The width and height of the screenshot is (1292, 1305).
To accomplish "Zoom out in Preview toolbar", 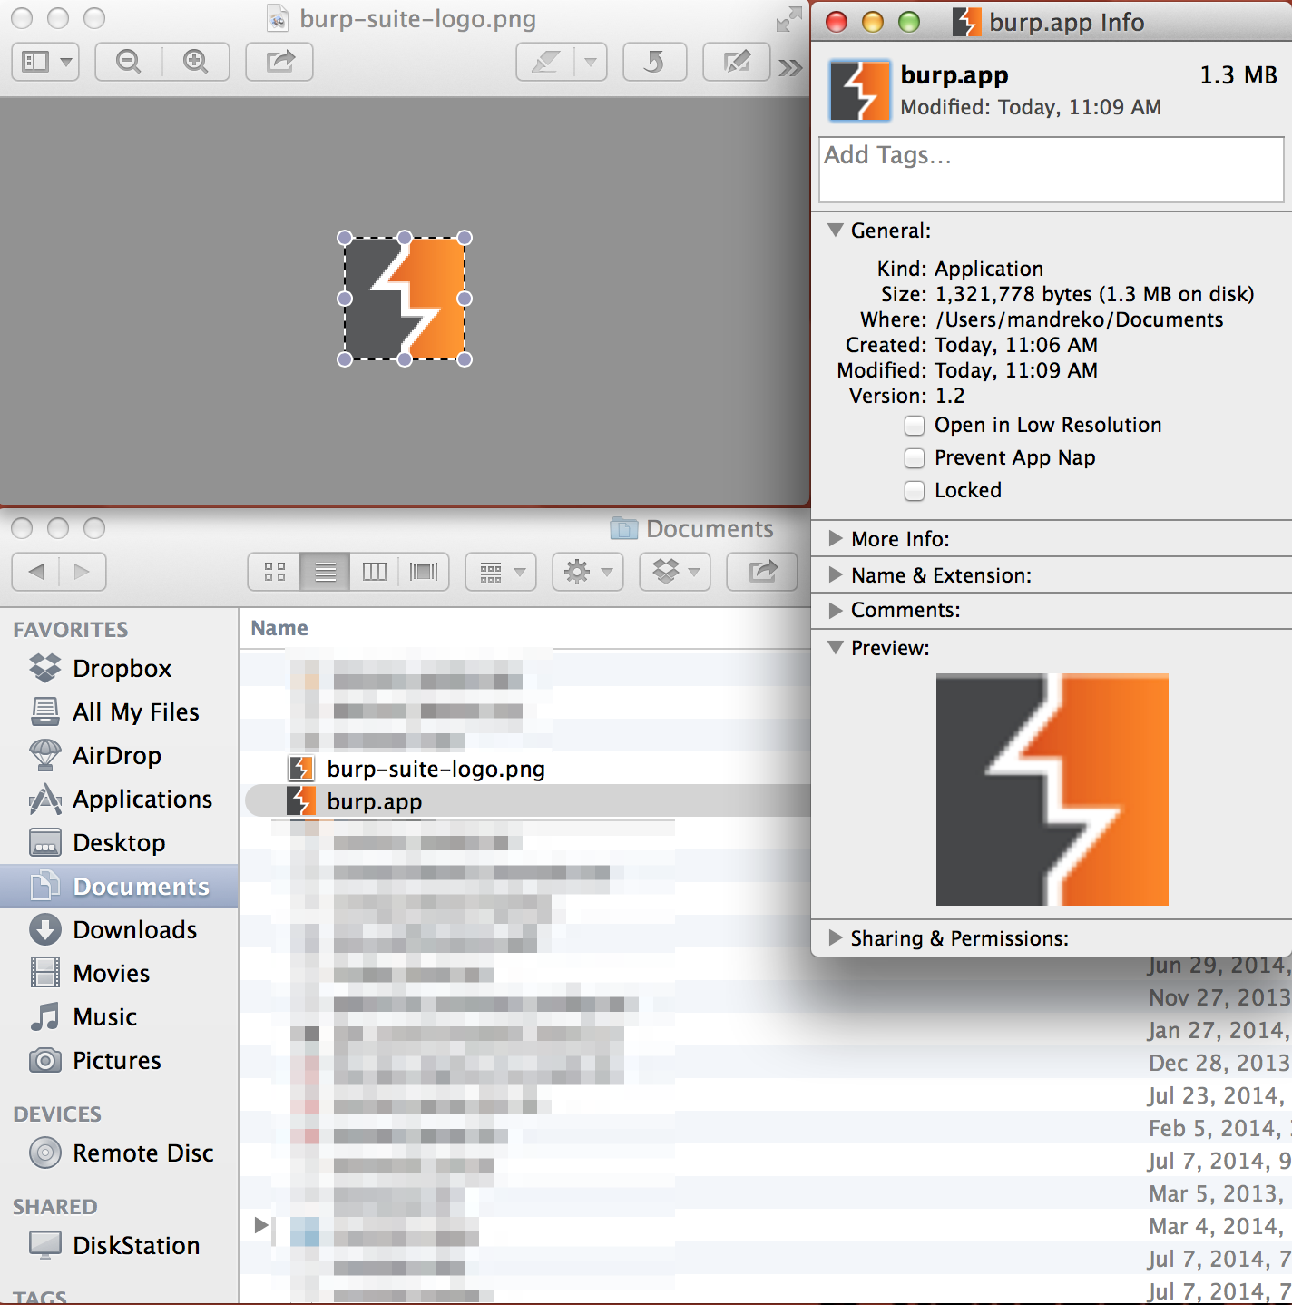I will click(x=129, y=62).
